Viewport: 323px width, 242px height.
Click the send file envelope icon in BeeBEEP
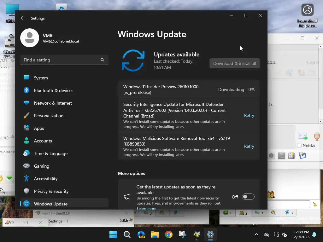tap(303, 136)
